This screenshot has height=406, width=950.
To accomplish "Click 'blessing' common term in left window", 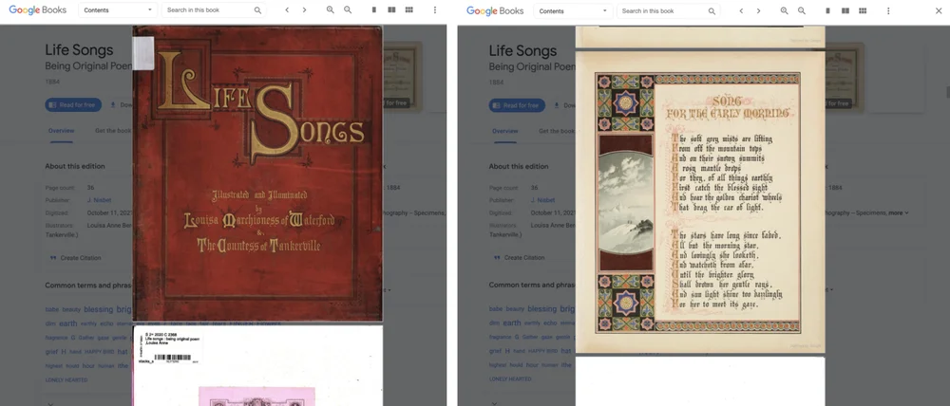I will [98, 309].
